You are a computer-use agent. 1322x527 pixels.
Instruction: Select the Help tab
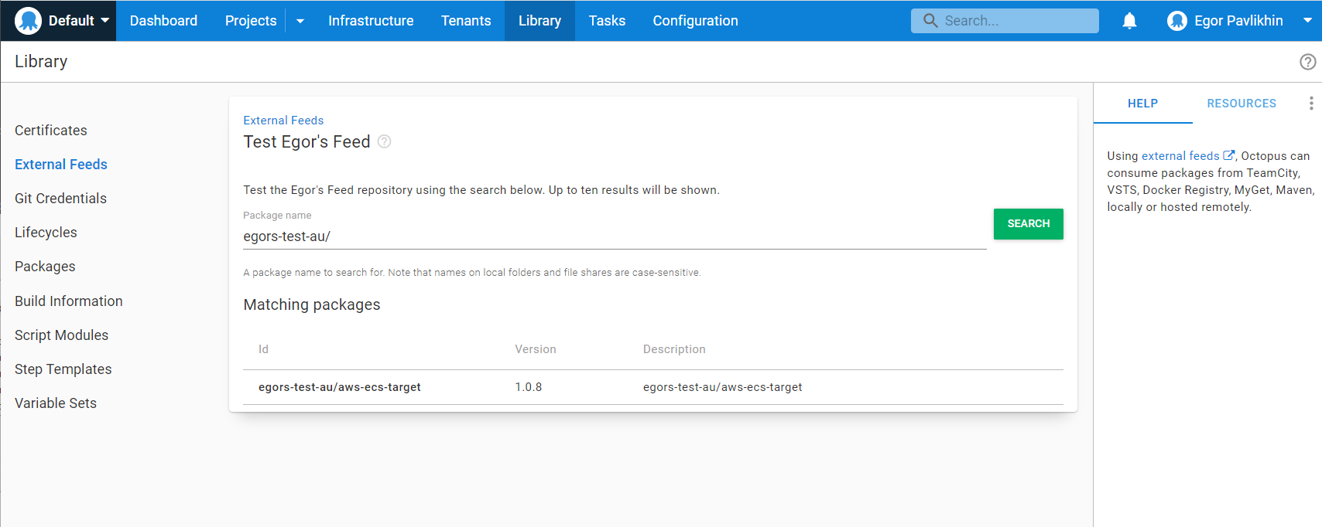pos(1142,104)
